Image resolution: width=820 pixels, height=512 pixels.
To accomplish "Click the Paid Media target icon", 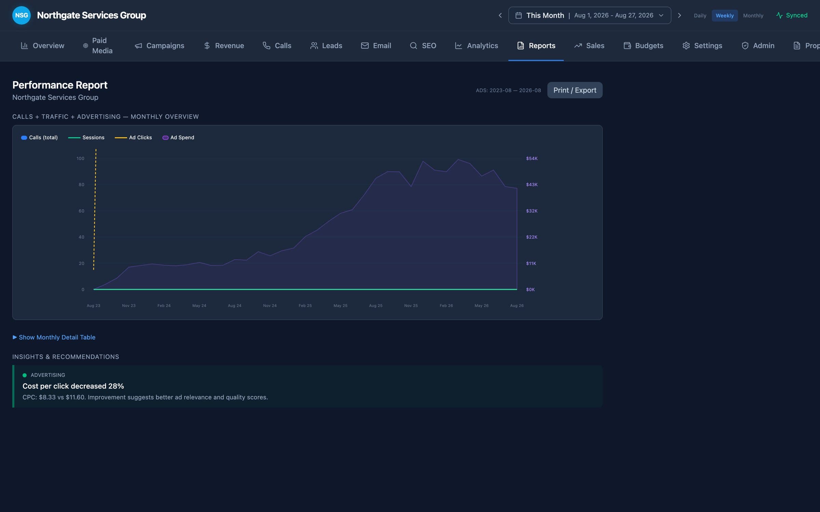I will point(85,45).
